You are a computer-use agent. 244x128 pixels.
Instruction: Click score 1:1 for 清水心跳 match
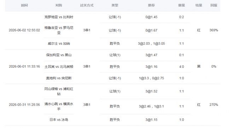click(181, 106)
